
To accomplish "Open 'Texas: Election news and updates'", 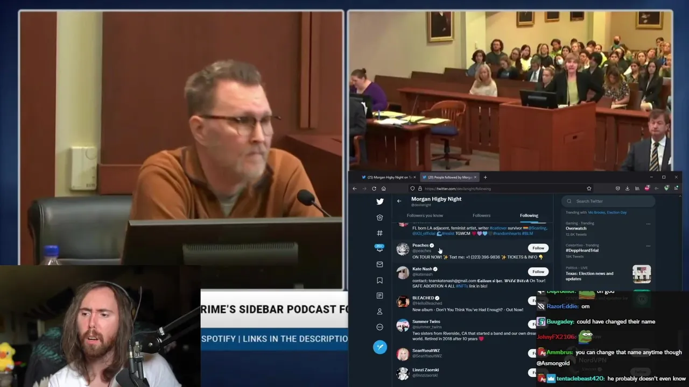I will pyautogui.click(x=589, y=276).
